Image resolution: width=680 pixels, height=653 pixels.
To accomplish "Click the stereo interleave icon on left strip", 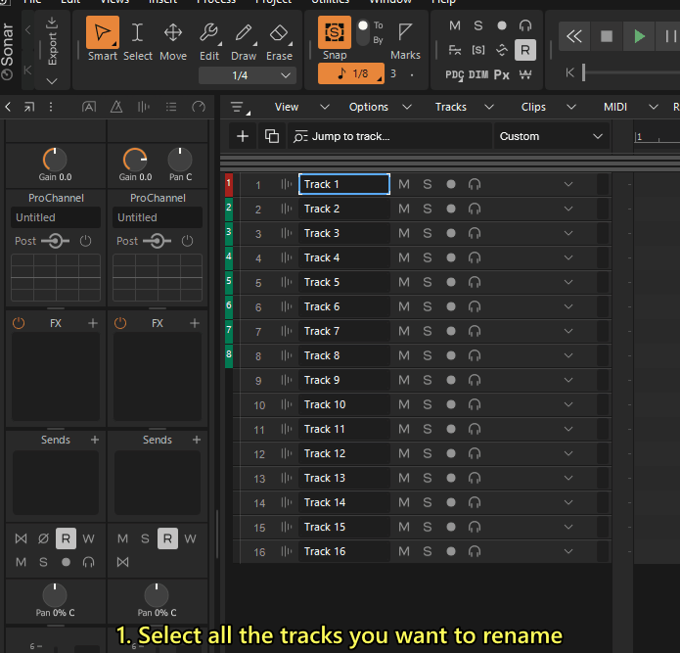I will 21,538.
